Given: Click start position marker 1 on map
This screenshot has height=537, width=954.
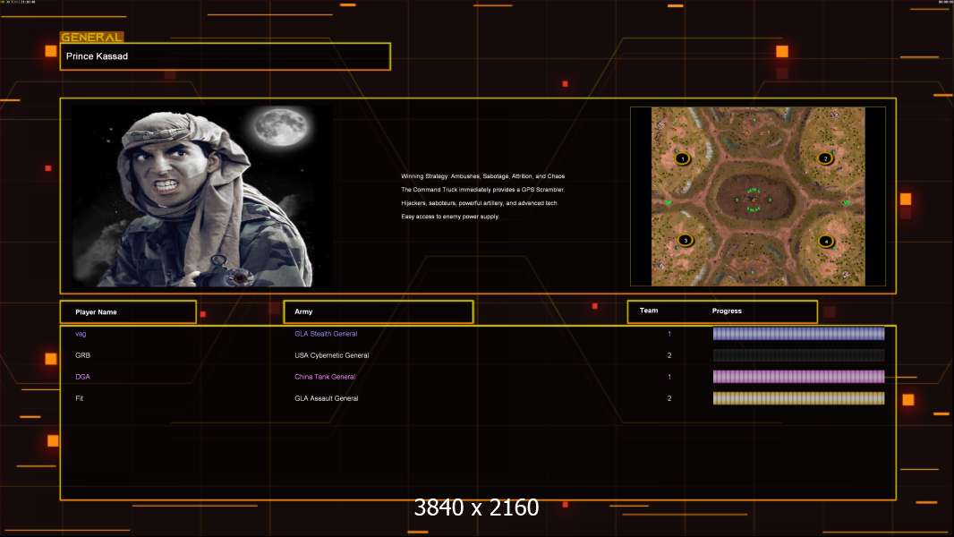Looking at the screenshot, I should (683, 158).
